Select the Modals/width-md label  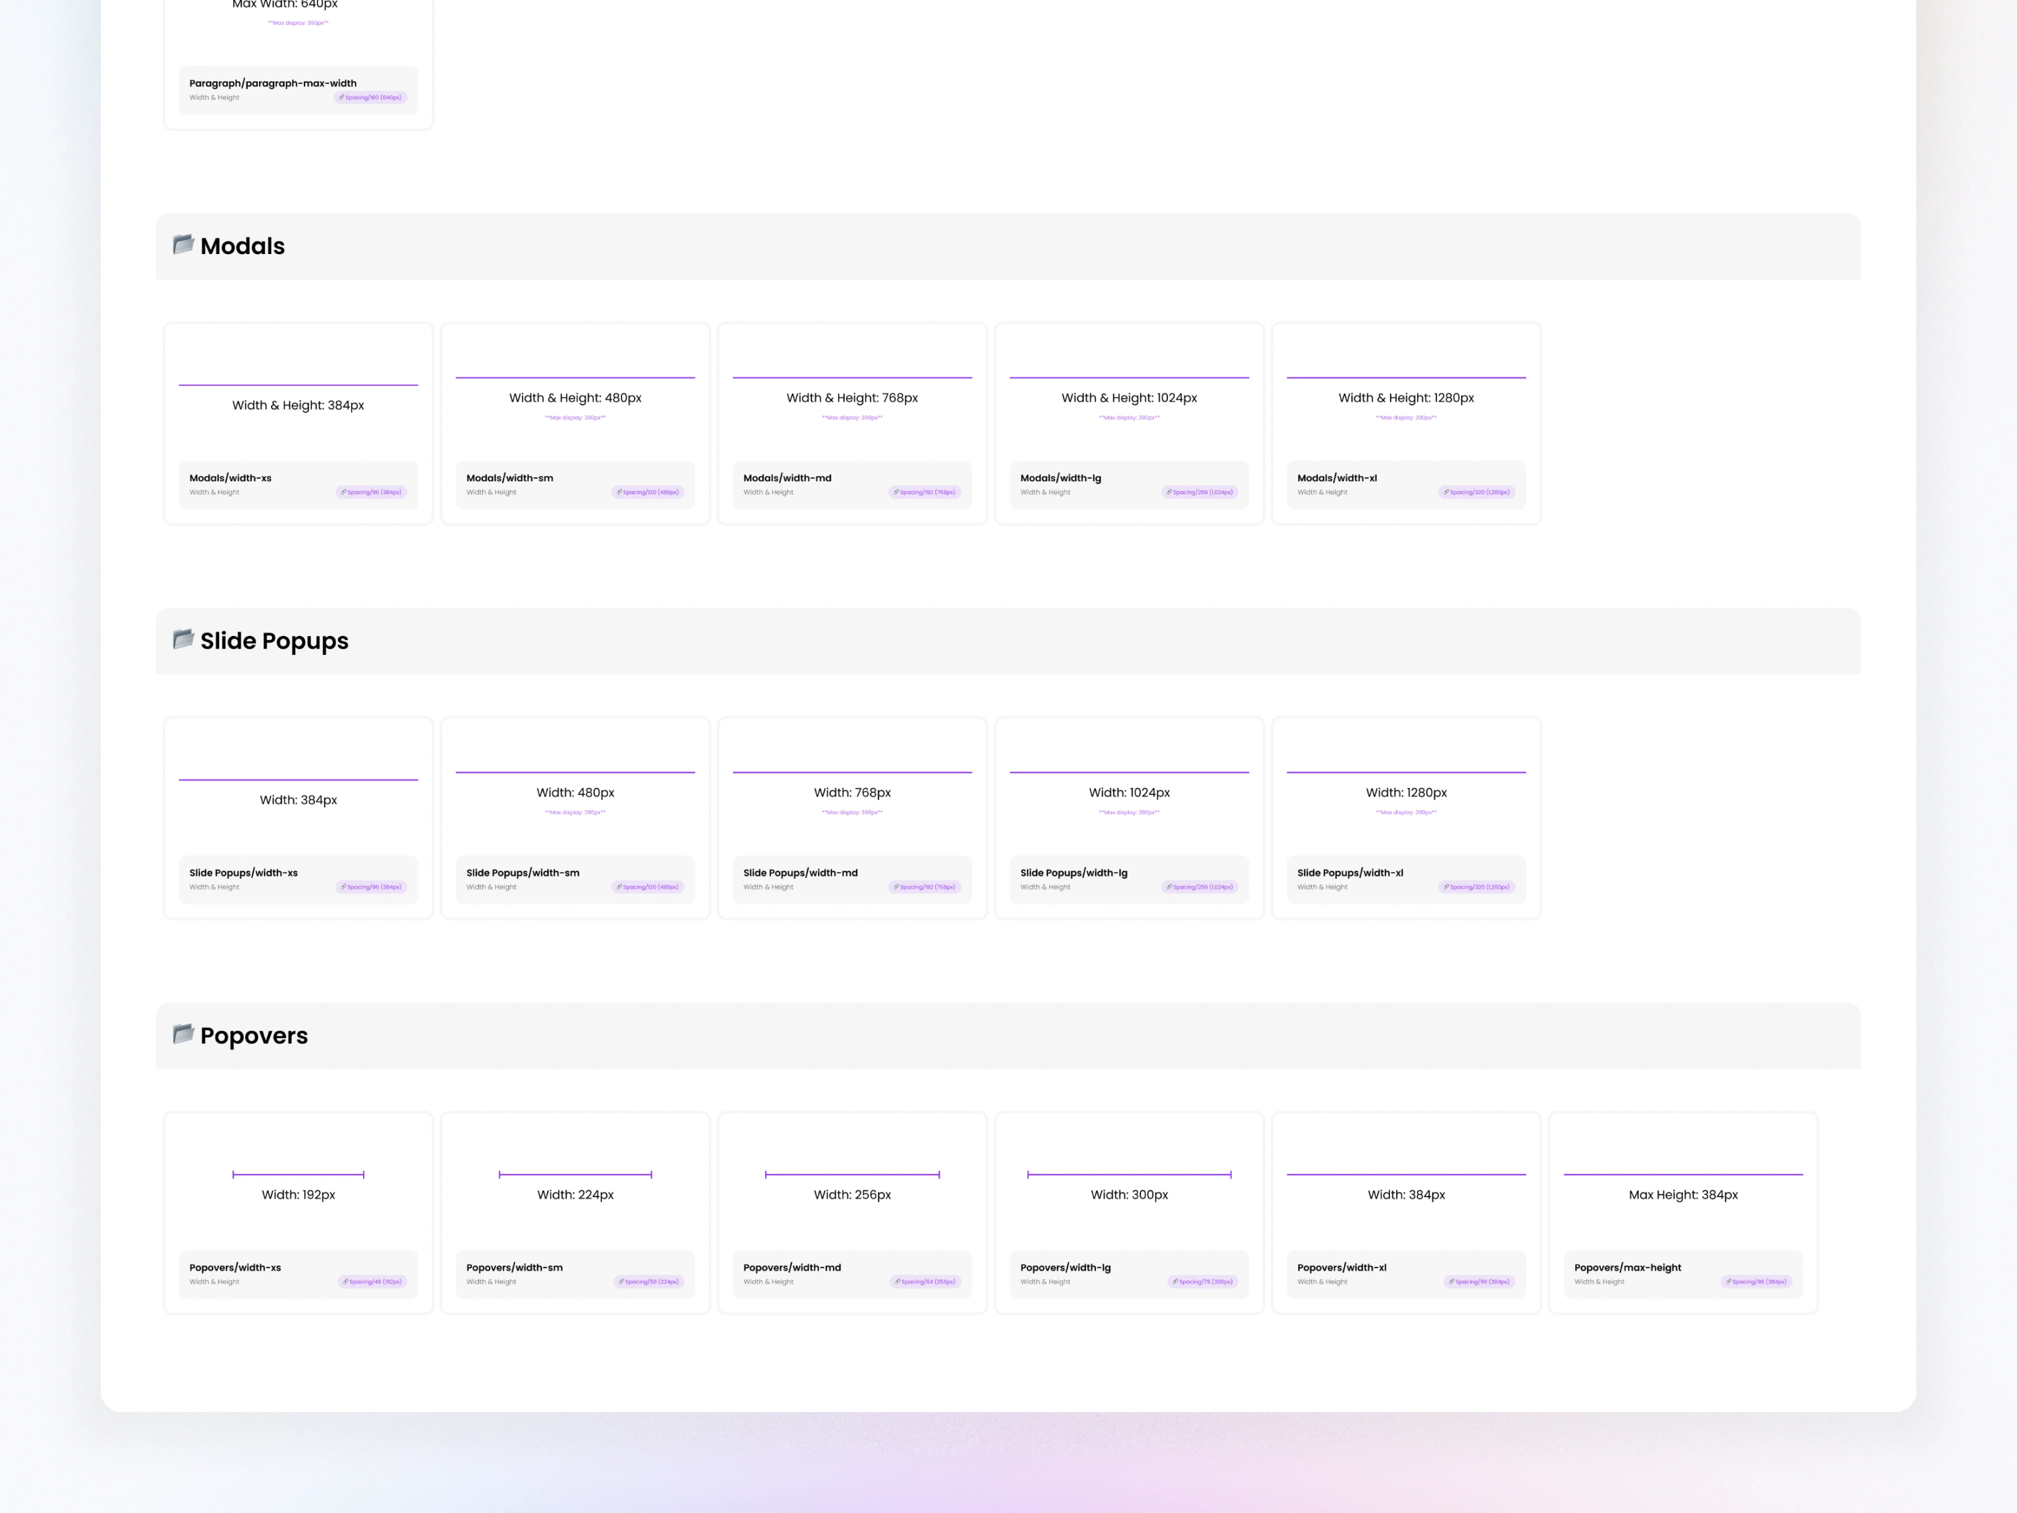coord(787,478)
